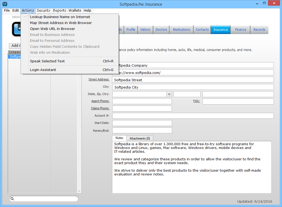Image resolution: width=282 pixels, height=207 pixels.
Task: Select Speak Selected Text
Action: (x=70, y=61)
